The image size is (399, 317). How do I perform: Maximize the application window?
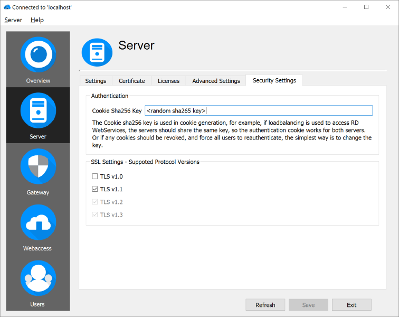click(x=366, y=7)
